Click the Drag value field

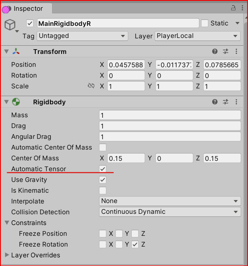[170, 126]
